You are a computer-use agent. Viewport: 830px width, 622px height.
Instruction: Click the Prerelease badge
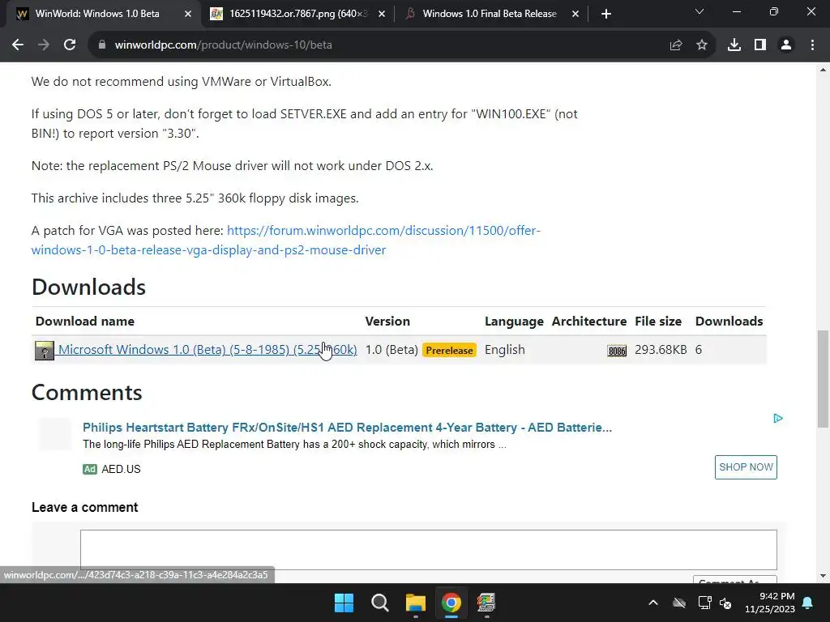[449, 350]
